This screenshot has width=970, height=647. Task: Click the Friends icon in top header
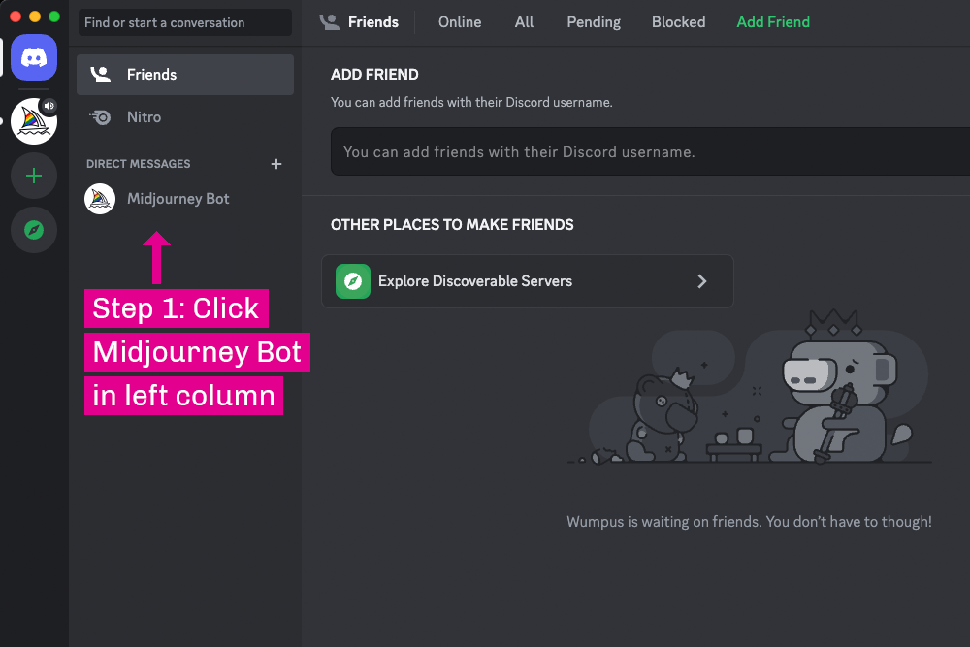[x=329, y=22]
